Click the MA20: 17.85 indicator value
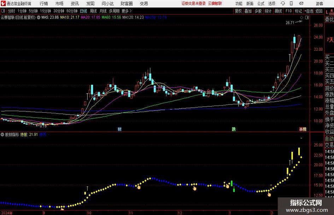 pyautogui.click(x=90, y=17)
